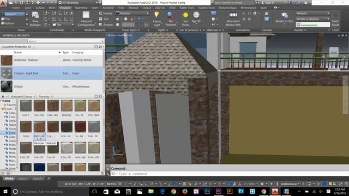Expand the Materials panel title

tap(213, 30)
